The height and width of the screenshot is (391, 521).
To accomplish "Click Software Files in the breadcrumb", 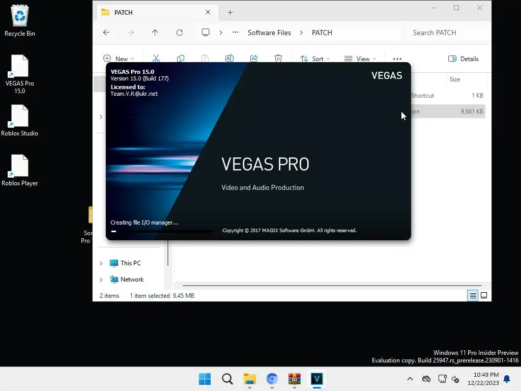I will 269,33.
